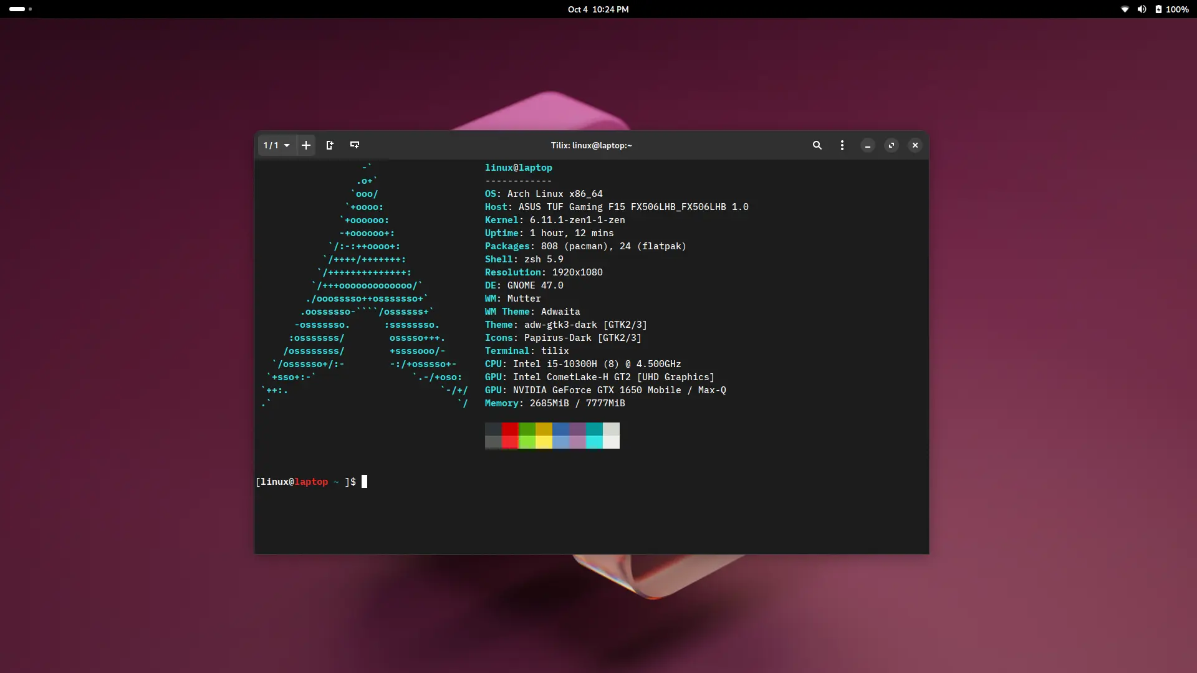Click the linux@laptop header in neofetch output
Viewport: 1197px width, 673px height.
tap(519, 168)
